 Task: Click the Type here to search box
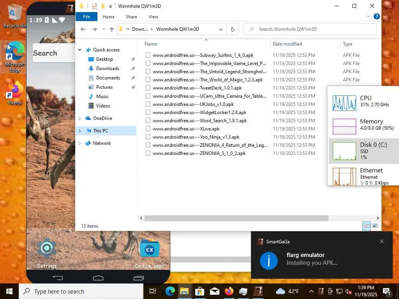tap(81, 291)
